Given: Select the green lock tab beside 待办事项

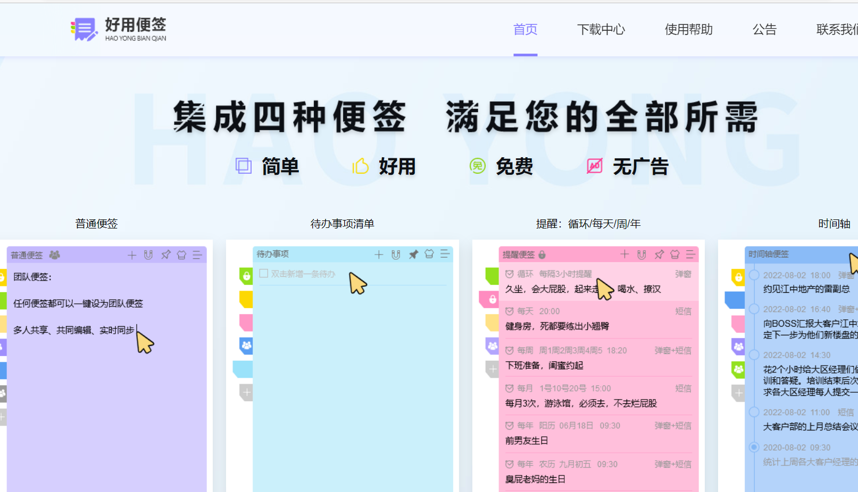Looking at the screenshot, I should tap(246, 276).
